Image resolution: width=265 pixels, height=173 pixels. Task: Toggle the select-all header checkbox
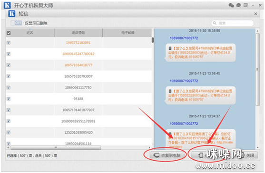click(9, 33)
